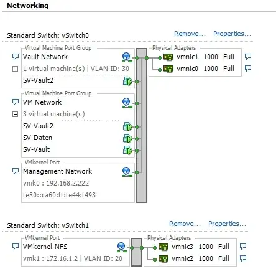Click the Vault Network globe port icon
276x274 pixels.
point(127,57)
